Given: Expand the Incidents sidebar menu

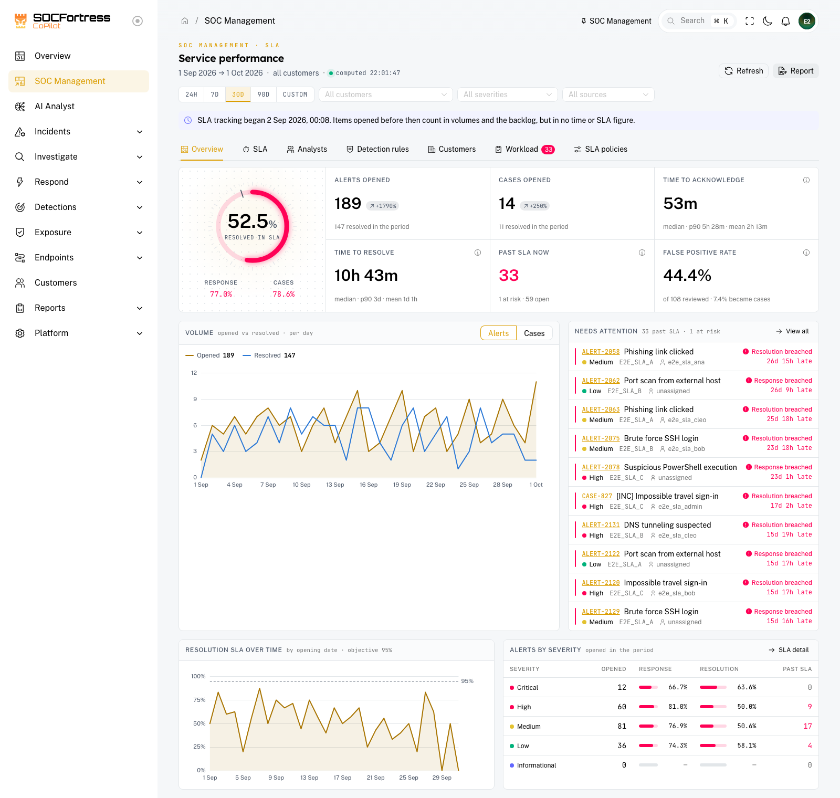Looking at the screenshot, I should (79, 132).
